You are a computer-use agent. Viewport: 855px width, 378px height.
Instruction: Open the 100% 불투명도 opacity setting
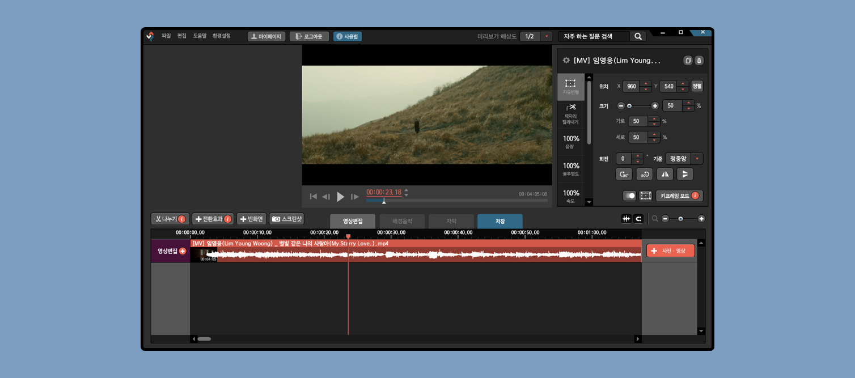(x=570, y=169)
